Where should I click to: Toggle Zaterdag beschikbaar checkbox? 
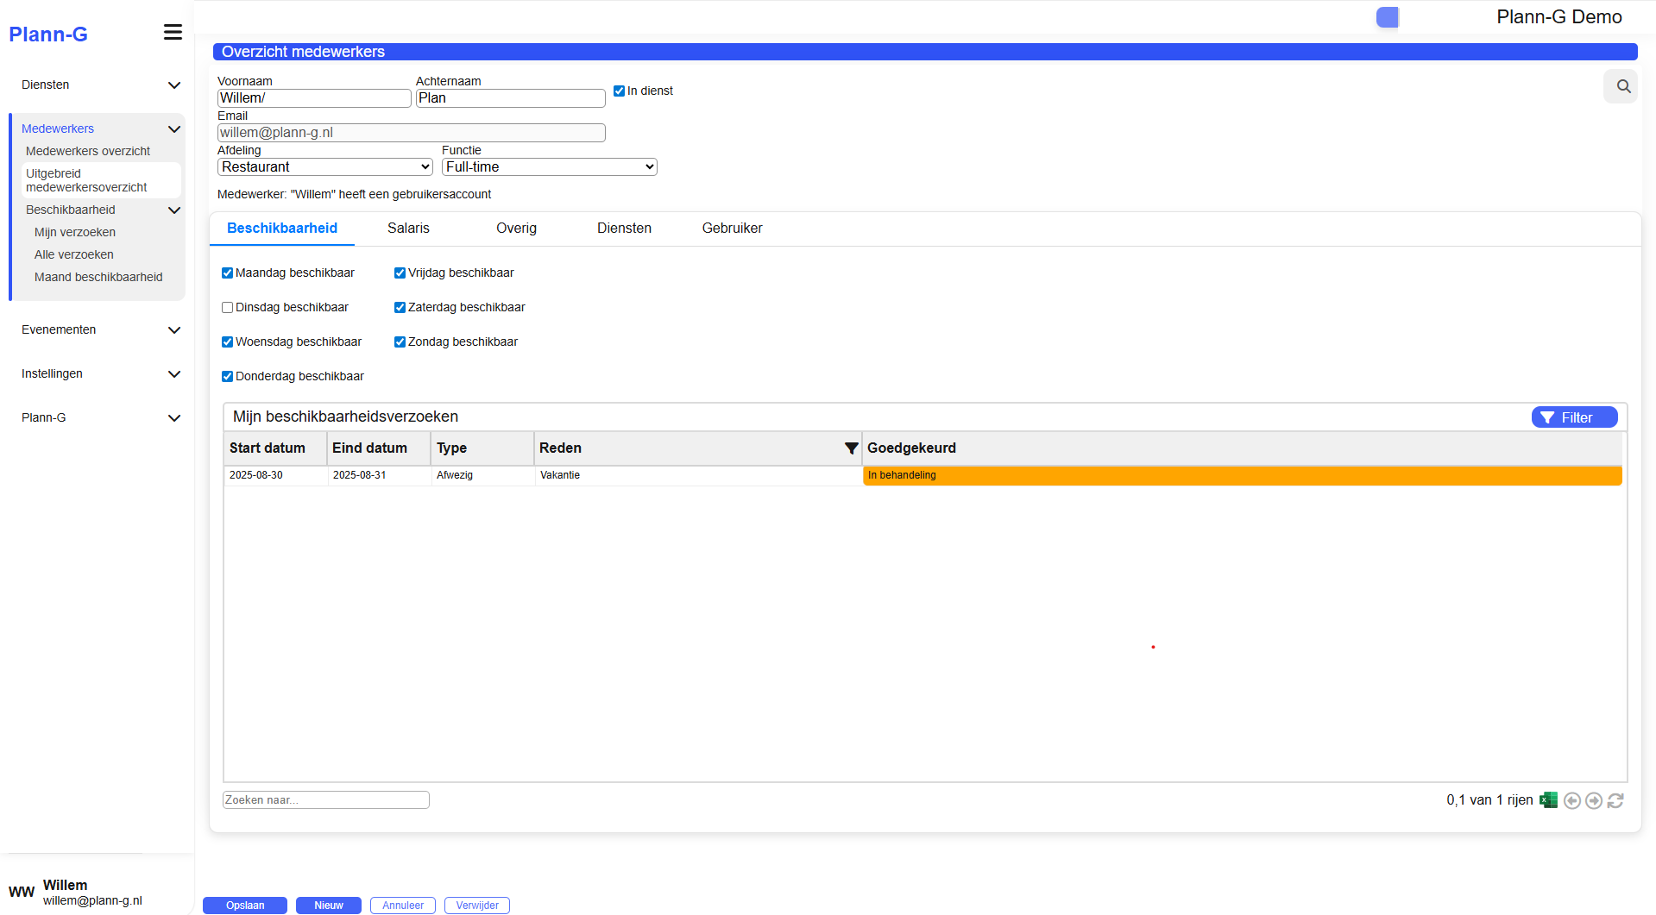coord(400,308)
